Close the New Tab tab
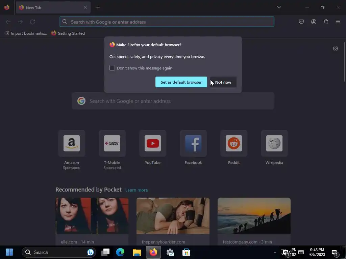The width and height of the screenshot is (346, 259). [85, 7]
